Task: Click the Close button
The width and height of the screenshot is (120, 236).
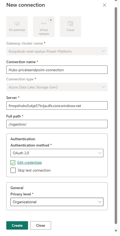Action: click(40, 225)
